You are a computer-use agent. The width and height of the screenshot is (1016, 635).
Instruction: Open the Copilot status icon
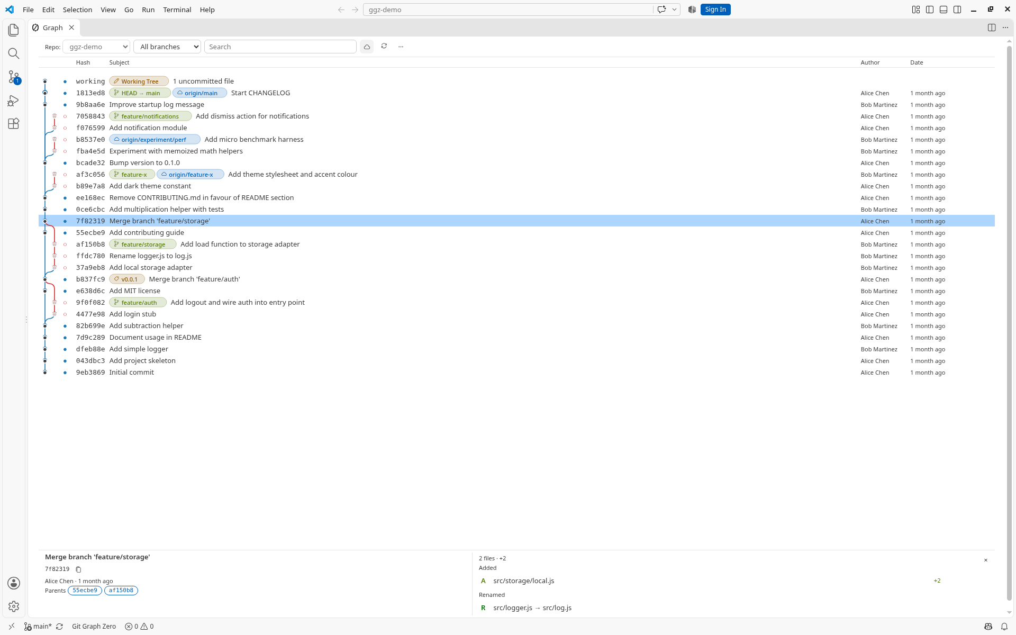click(988, 627)
